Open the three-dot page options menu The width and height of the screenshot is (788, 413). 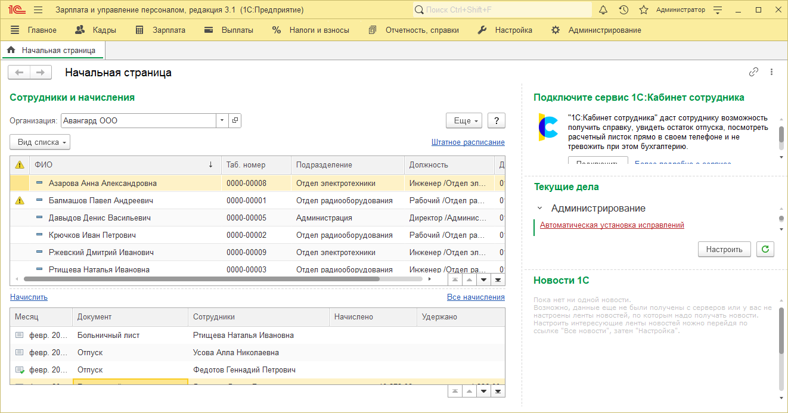(771, 72)
